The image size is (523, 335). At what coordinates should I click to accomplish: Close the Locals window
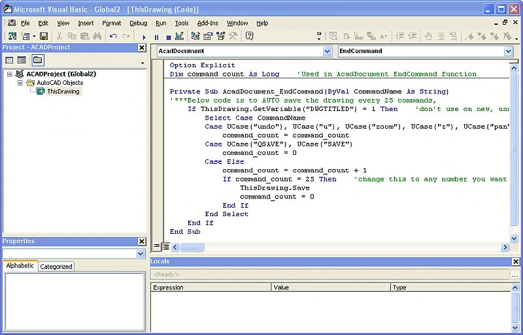(516, 262)
